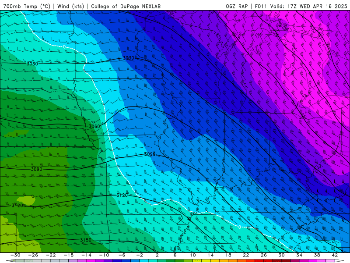Select the -2 color scale label
Viewport: 350px width, 263px height.
tap(140, 255)
